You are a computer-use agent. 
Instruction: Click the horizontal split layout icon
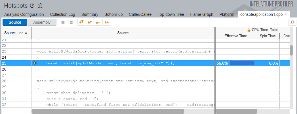pyautogui.click(x=71, y=22)
